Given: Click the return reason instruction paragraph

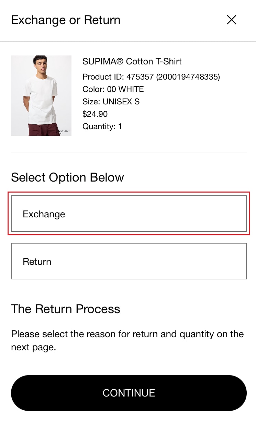Looking at the screenshot, I should tap(127, 340).
